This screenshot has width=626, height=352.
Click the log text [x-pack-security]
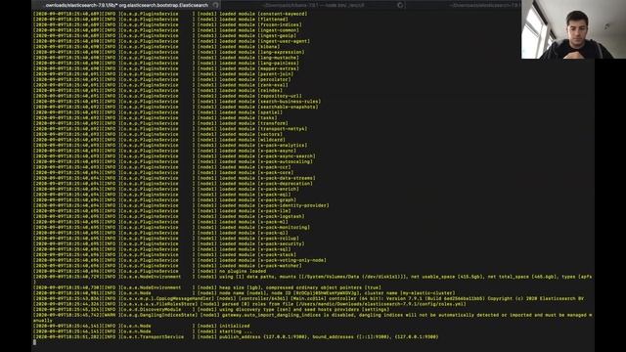[x=281, y=243]
